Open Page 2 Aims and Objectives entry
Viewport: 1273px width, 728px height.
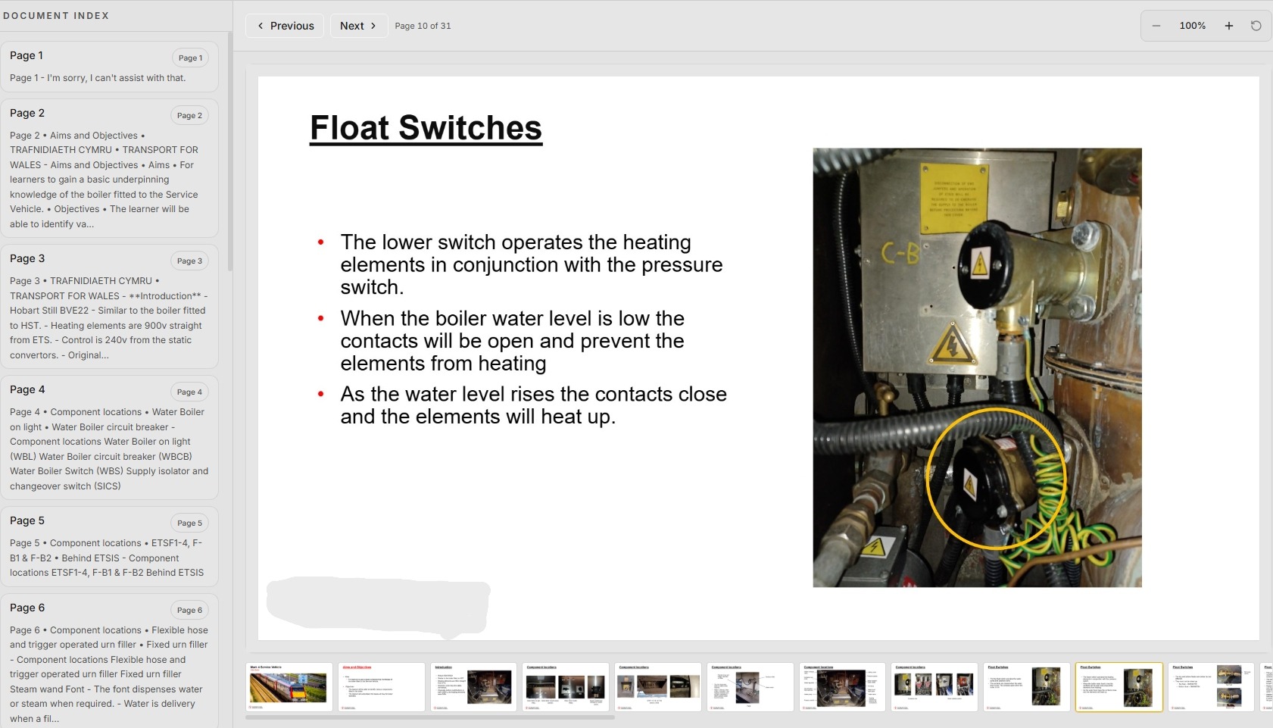tap(110, 168)
